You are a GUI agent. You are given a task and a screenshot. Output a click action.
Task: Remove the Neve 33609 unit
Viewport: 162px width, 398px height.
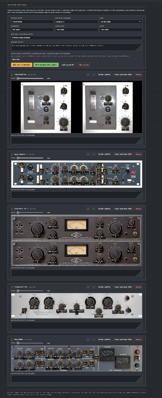coord(138,339)
